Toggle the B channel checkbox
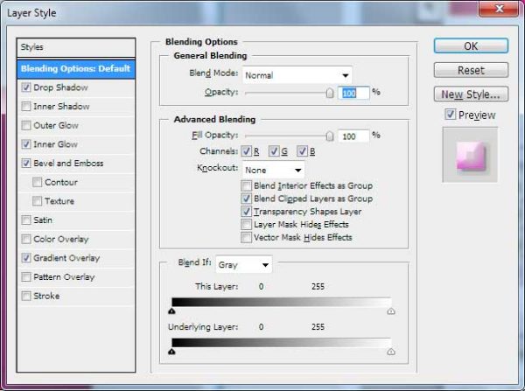The image size is (525, 391). click(303, 151)
